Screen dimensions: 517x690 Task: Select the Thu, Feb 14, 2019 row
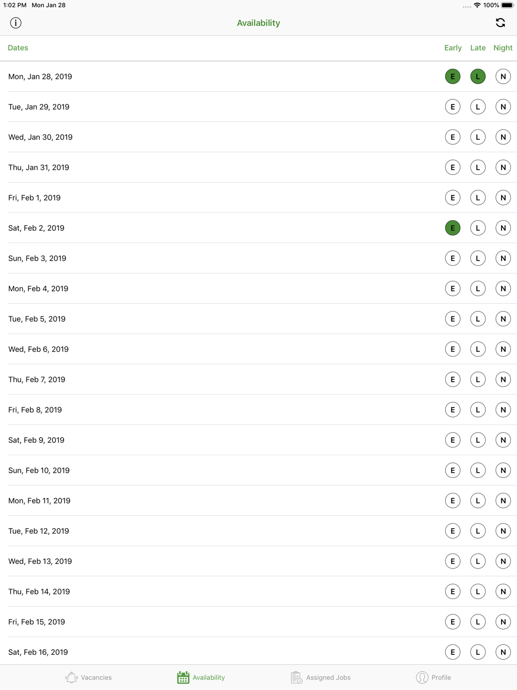[258, 592]
